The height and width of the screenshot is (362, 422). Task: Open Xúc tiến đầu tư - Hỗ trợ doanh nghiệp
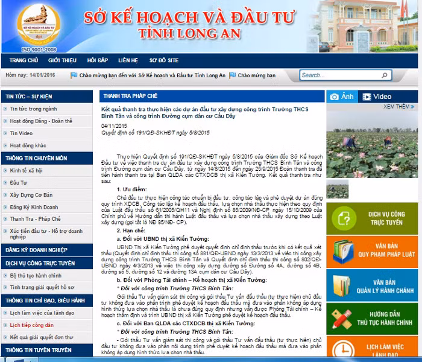click(x=46, y=234)
